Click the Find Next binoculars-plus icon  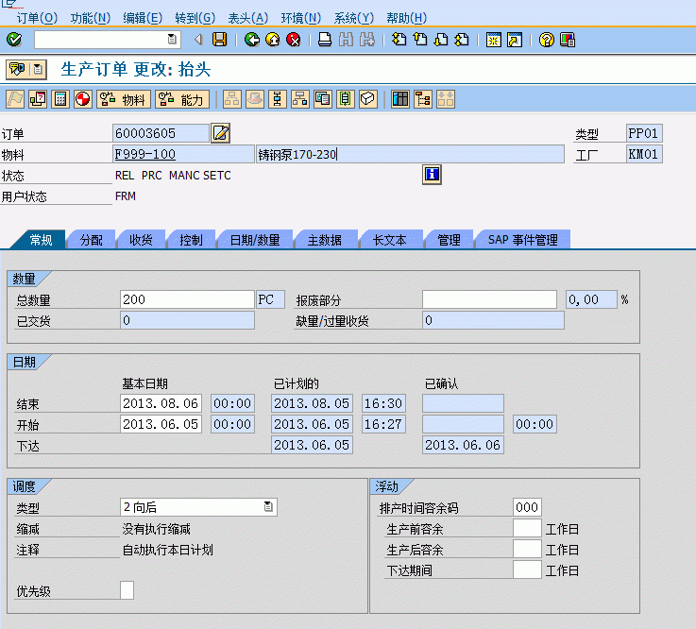click(366, 40)
